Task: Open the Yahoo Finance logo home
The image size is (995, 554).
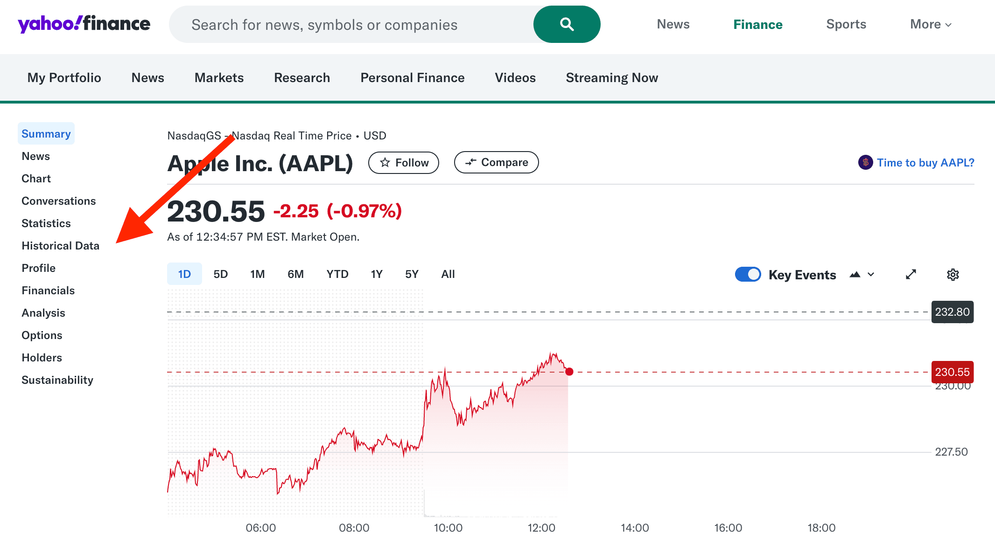Action: pyautogui.click(x=84, y=24)
